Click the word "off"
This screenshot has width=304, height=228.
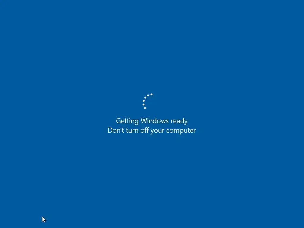tap(145, 130)
